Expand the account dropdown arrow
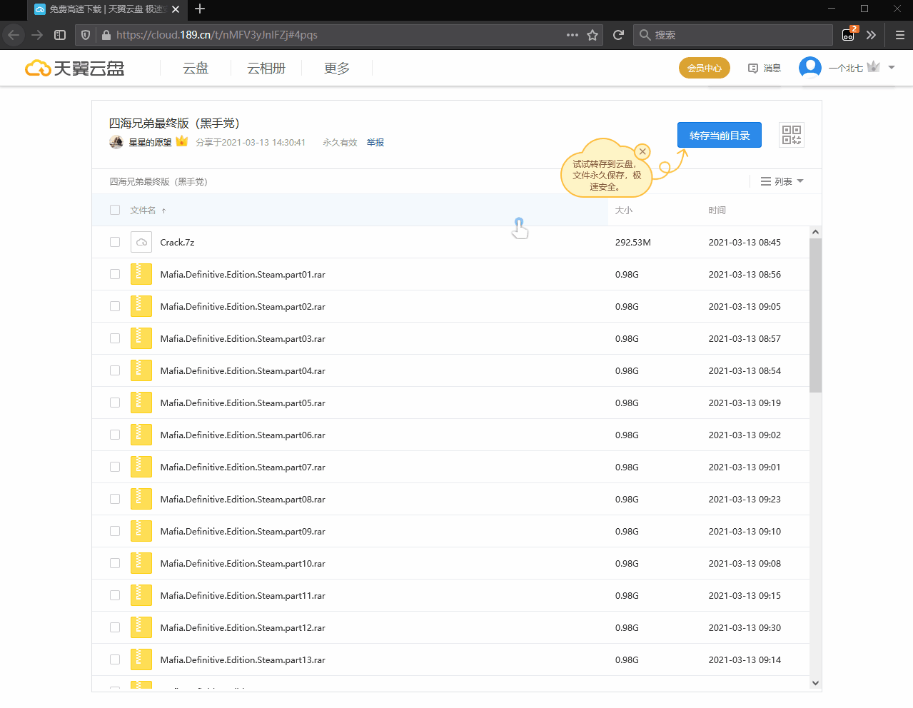913x708 pixels. [892, 68]
